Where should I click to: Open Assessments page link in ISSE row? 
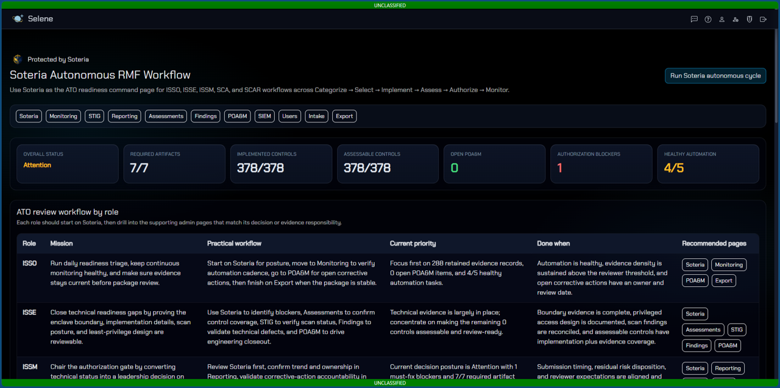click(x=703, y=330)
